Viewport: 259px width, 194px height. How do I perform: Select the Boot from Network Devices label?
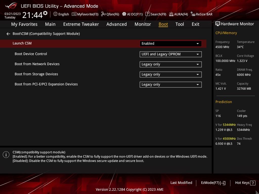[37, 64]
